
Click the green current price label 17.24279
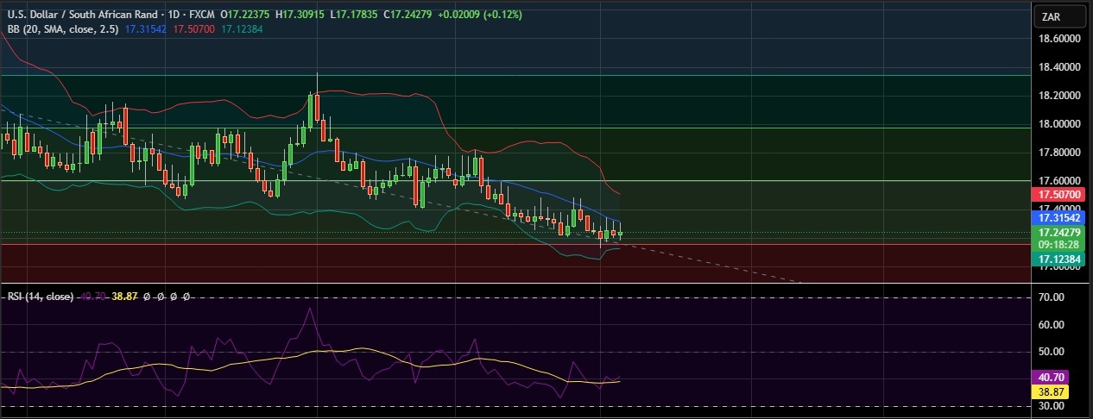pyautogui.click(x=1061, y=233)
